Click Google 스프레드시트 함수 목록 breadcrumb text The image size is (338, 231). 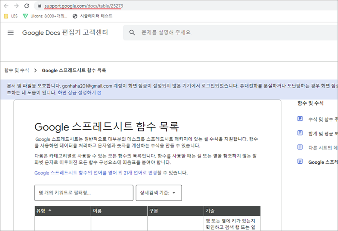74,70
